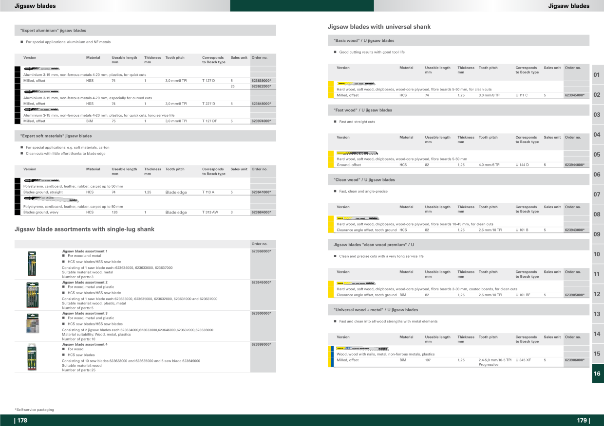Open chapter tab 01 in side index
This screenshot has width=604, height=426.
click(598, 75)
